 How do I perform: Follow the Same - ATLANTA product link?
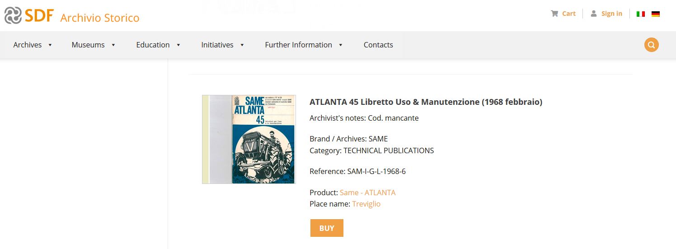(x=367, y=193)
